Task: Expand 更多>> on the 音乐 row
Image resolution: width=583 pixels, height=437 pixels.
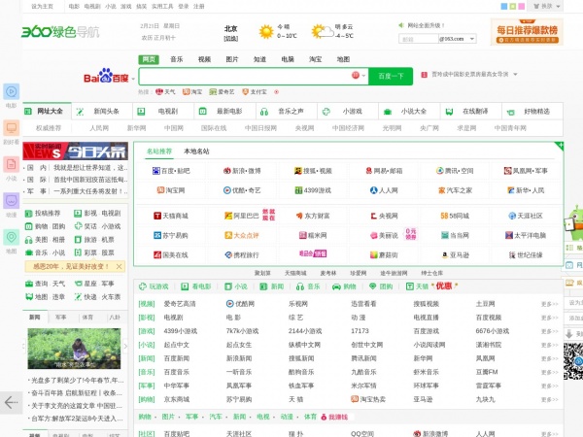Action: pos(550,372)
